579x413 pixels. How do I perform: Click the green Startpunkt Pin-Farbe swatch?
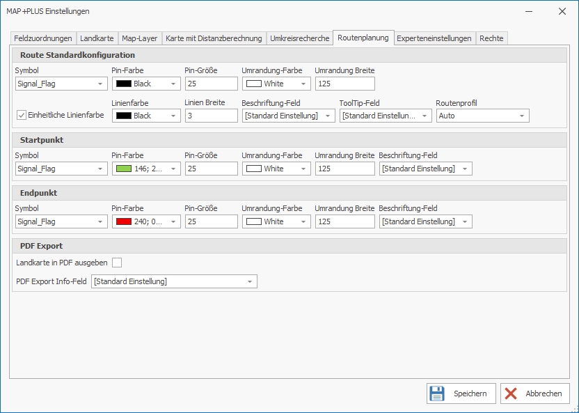tap(124, 169)
